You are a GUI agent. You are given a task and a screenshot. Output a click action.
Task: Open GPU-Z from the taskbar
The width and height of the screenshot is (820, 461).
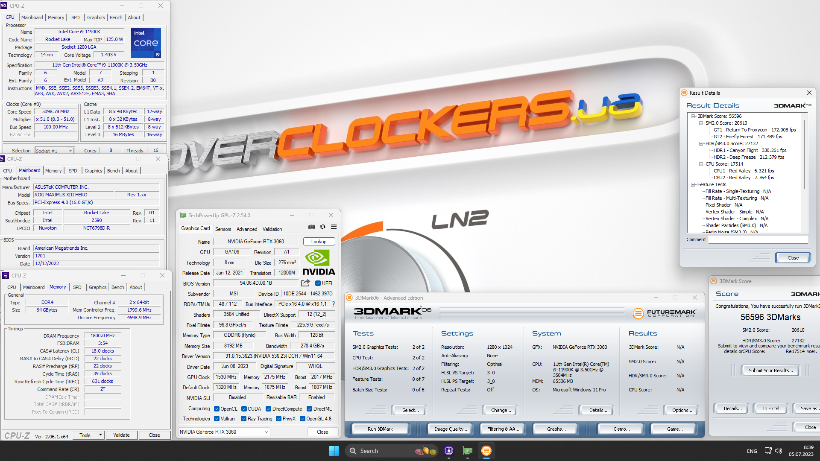coord(468,451)
